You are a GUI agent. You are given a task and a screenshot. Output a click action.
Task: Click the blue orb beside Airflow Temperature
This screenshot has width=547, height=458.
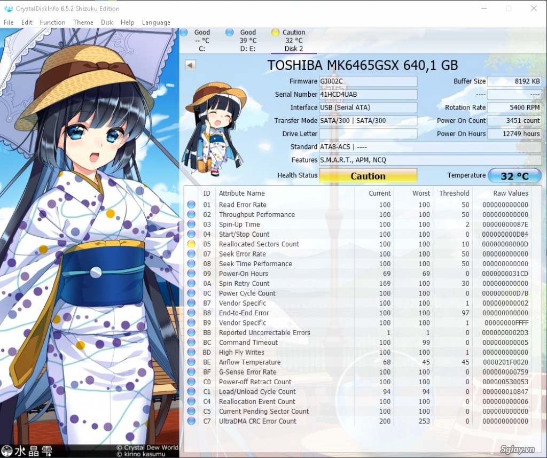pyautogui.click(x=191, y=362)
